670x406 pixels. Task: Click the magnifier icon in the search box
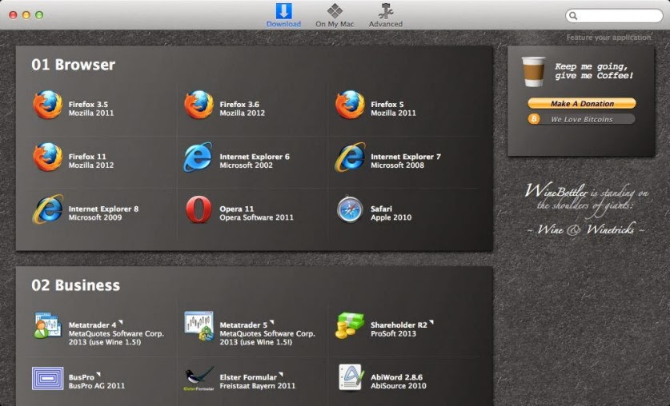point(573,16)
